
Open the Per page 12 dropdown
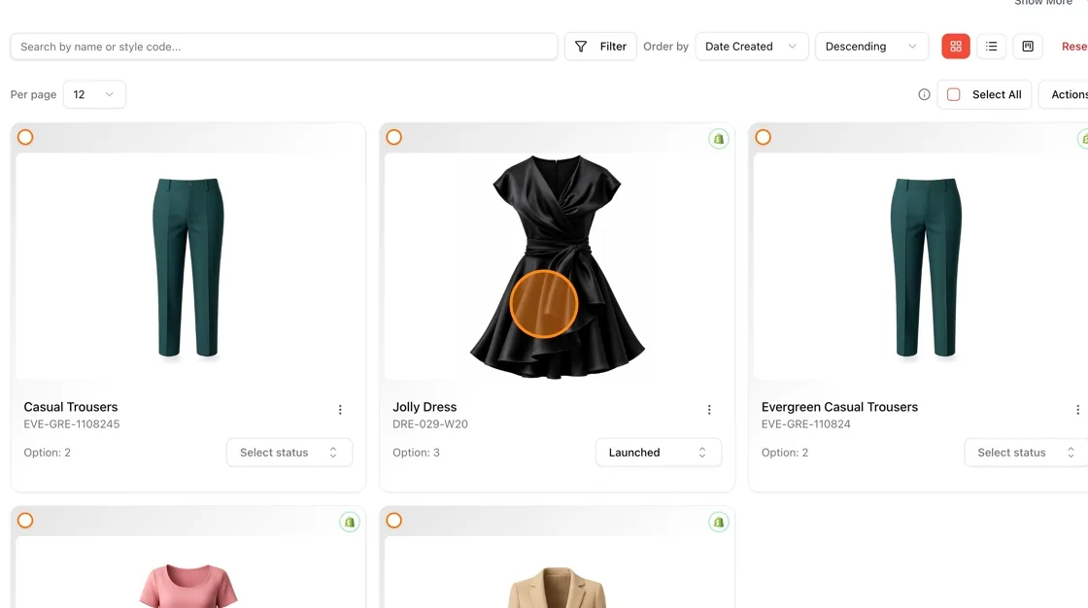[94, 94]
